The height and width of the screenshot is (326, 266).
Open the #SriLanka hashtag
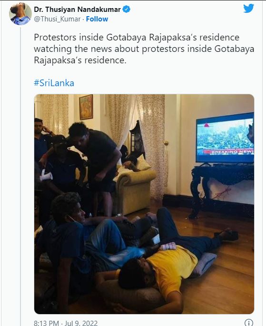pos(54,83)
